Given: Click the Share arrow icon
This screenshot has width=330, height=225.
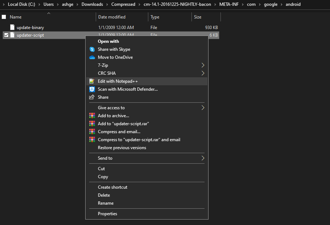Looking at the screenshot, I should pyautogui.click(x=92, y=97).
